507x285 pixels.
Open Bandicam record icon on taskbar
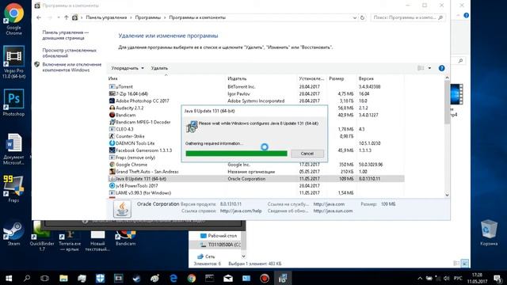[x=265, y=278]
